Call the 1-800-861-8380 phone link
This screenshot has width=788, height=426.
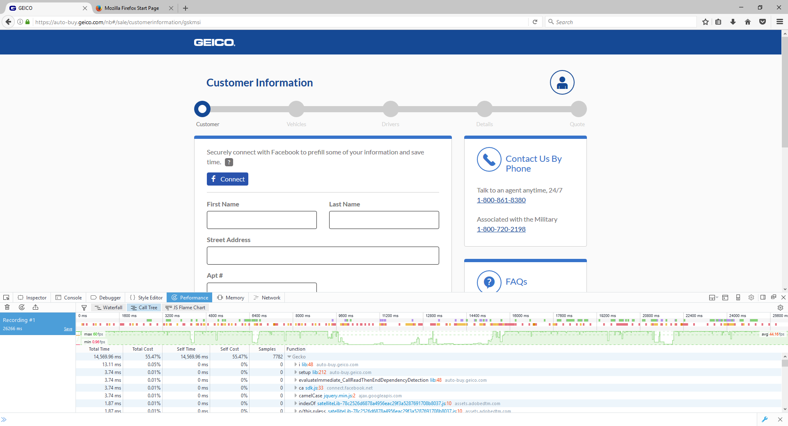501,200
